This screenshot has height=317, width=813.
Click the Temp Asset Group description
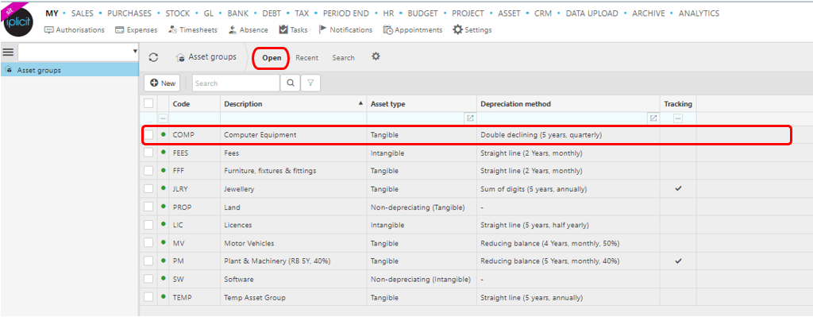[x=255, y=298]
